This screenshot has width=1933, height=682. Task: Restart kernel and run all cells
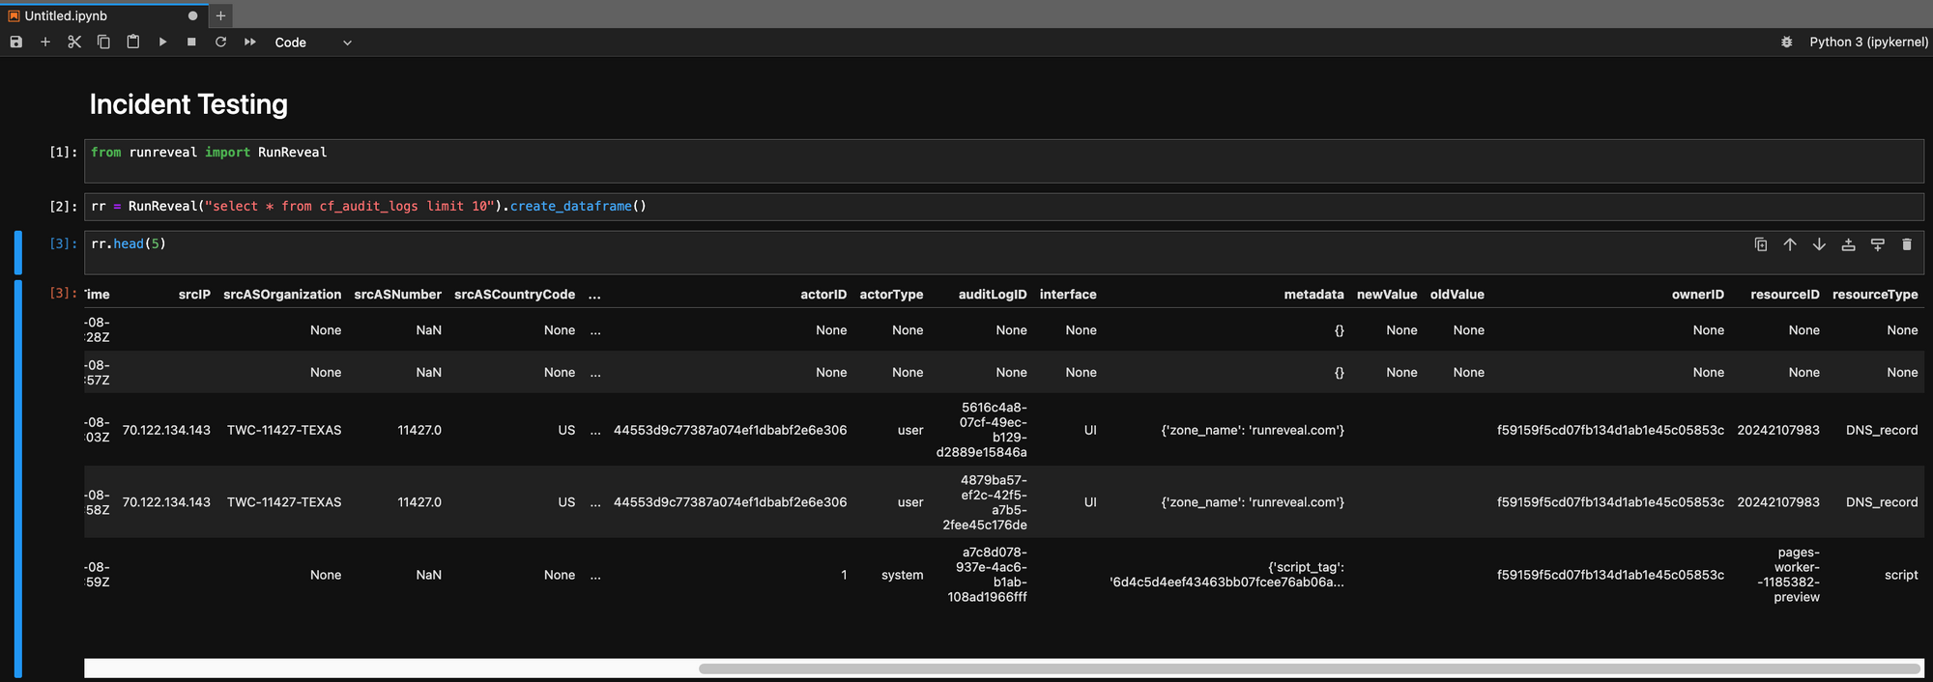click(x=250, y=43)
